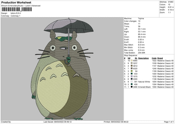
Task: Click the Totoro embroidery design preview
Action: [62, 69]
